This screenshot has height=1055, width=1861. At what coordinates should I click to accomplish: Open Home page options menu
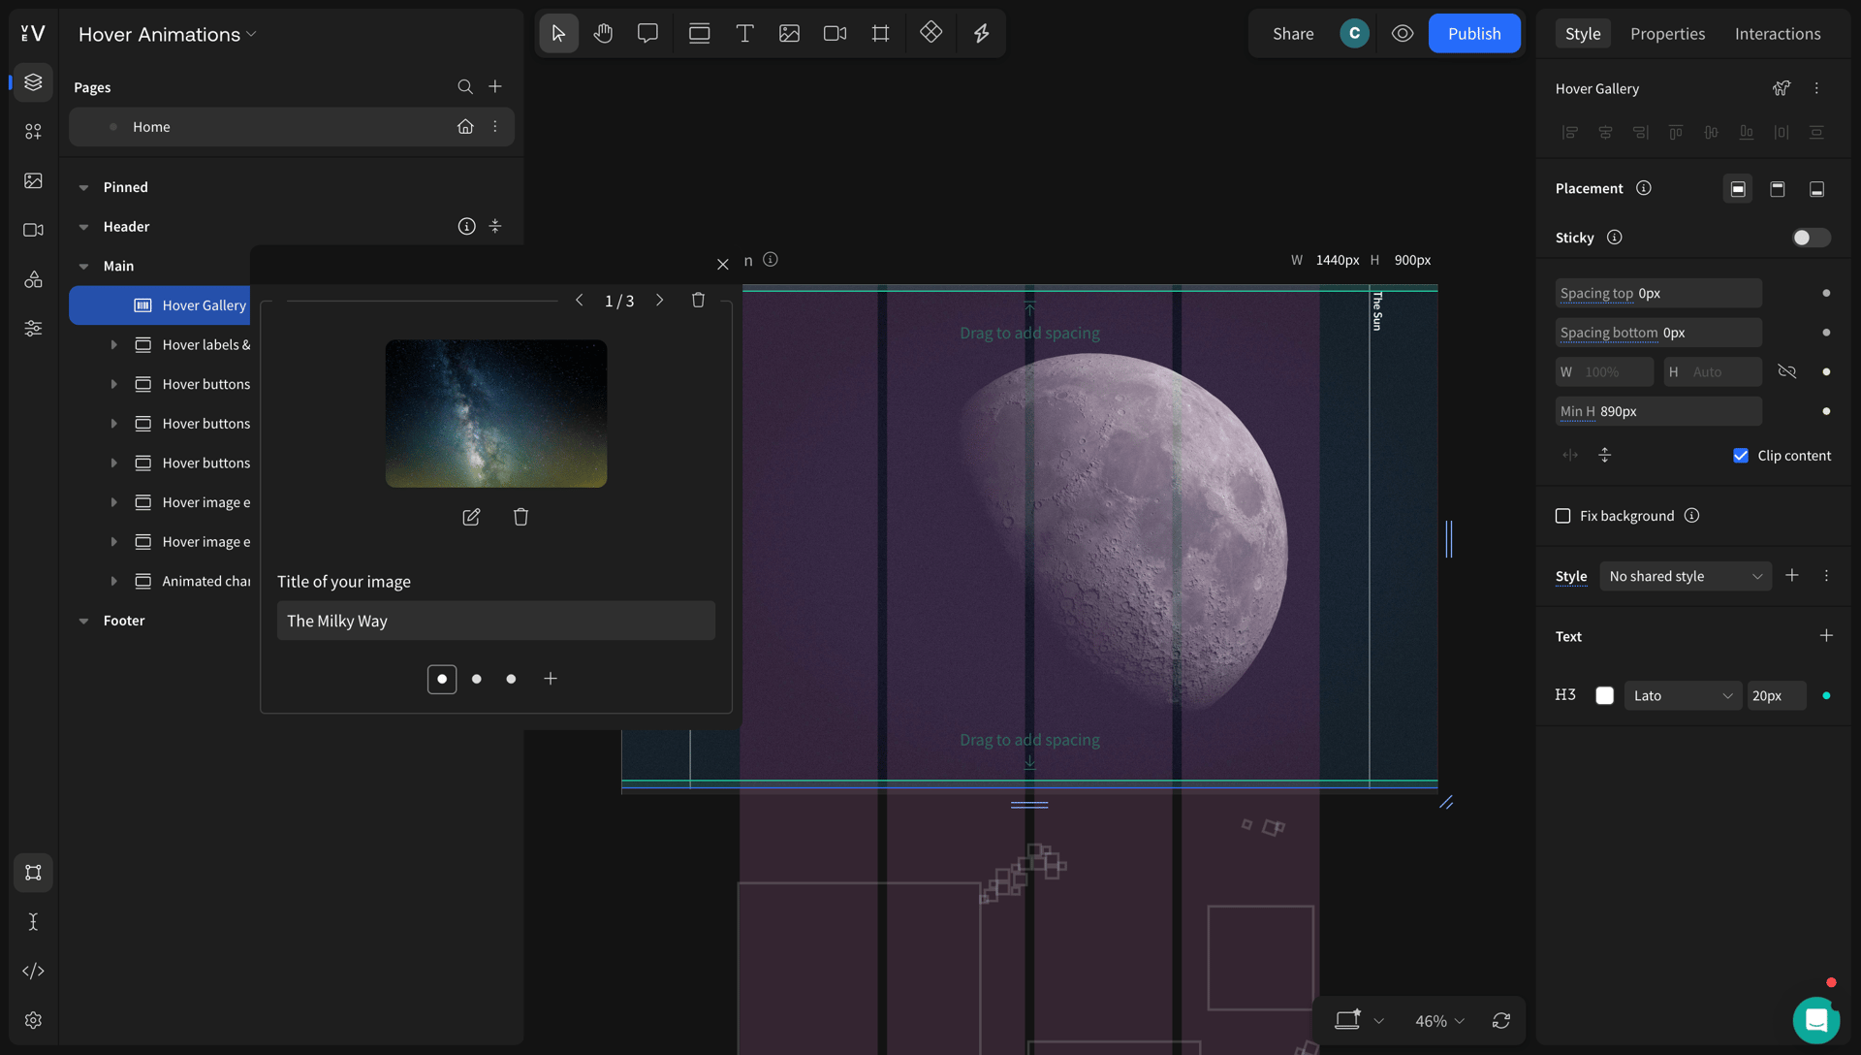coord(495,127)
